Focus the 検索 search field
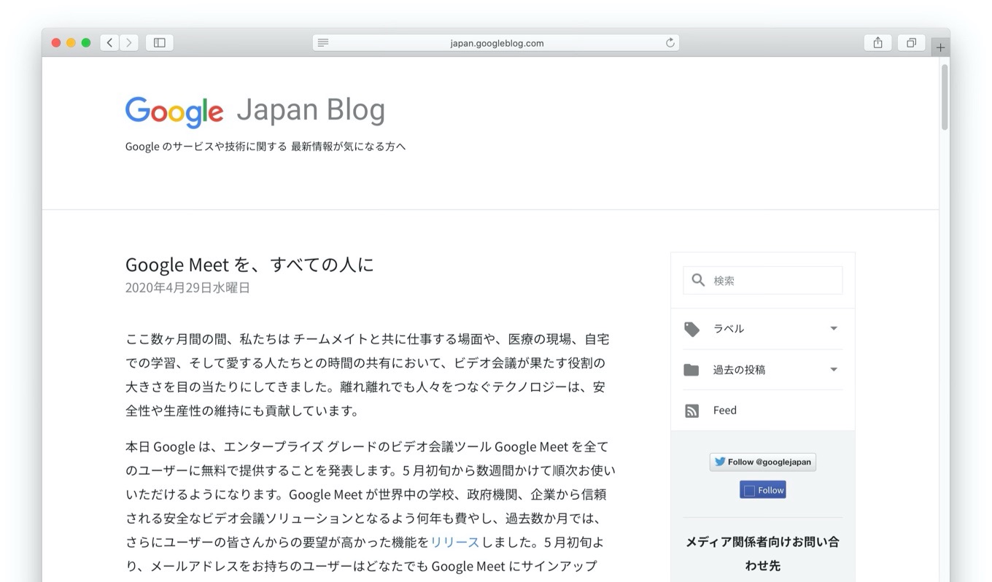 (762, 280)
